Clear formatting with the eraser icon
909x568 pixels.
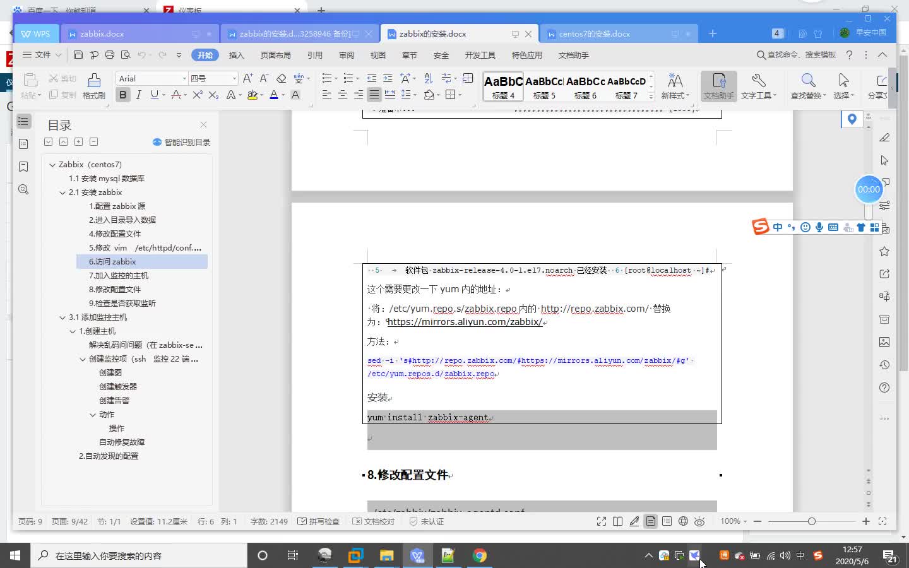(282, 78)
